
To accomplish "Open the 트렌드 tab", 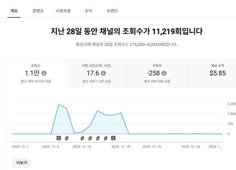I will tap(112, 11).
